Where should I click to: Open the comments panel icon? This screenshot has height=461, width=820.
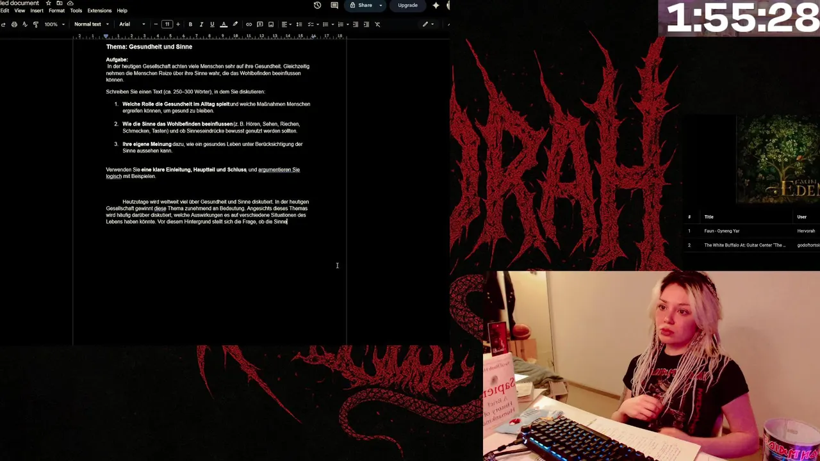334,5
